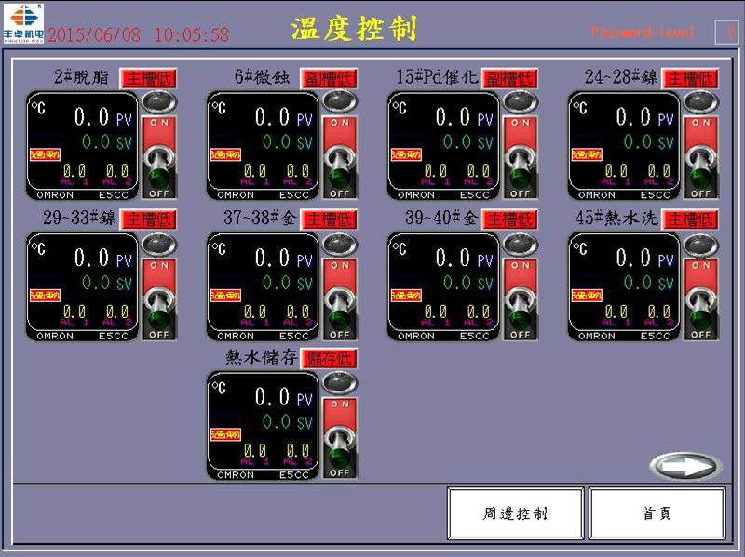
Task: Click the indicator lamp for 15#Pd催化
Action: pos(521,102)
